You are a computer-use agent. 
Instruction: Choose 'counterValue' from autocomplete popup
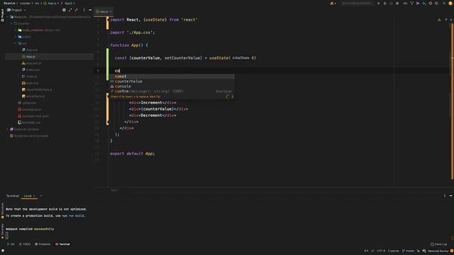click(x=172, y=81)
